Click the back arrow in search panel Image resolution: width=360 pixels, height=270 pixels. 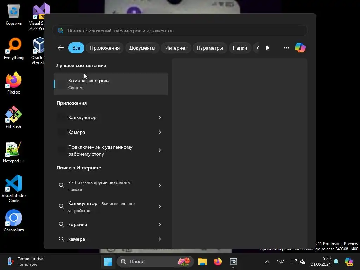point(60,48)
